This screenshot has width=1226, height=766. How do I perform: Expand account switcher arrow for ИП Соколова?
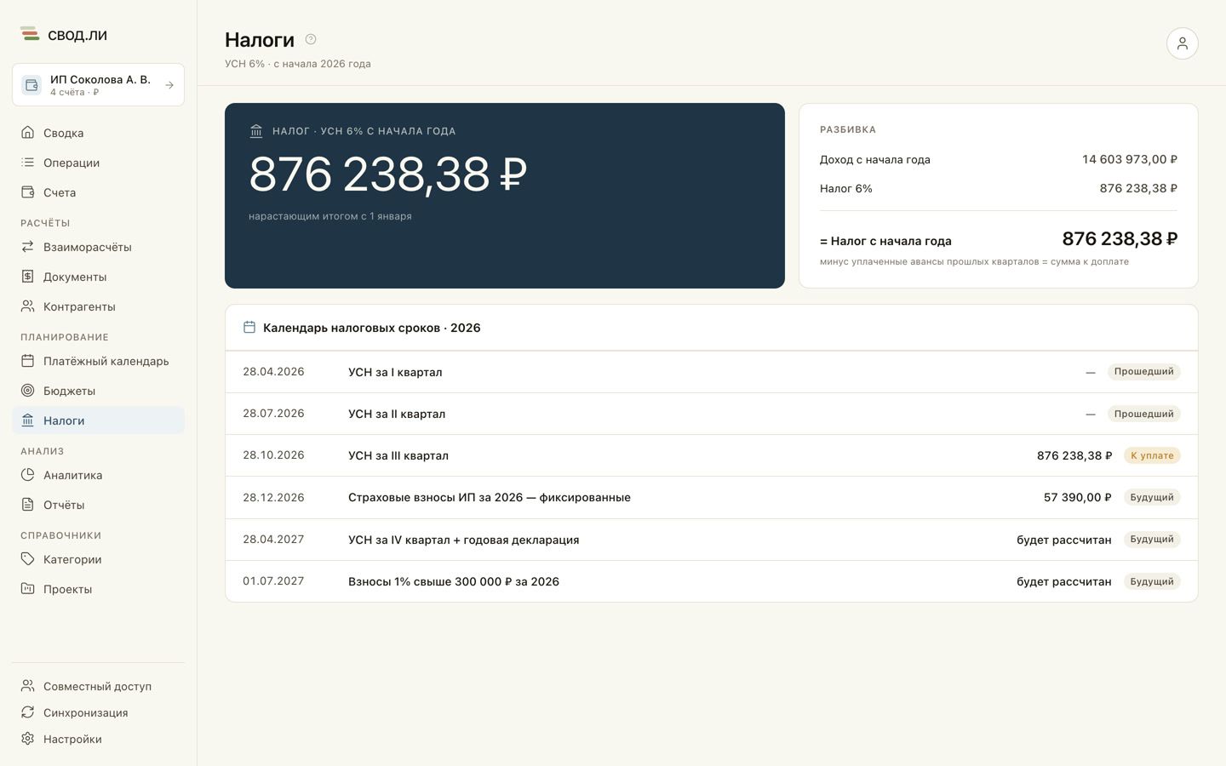pos(169,85)
